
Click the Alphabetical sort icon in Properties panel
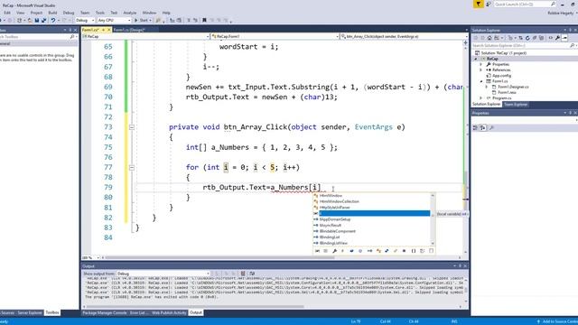482,127
